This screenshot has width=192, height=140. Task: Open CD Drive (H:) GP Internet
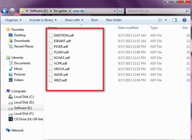29,119
